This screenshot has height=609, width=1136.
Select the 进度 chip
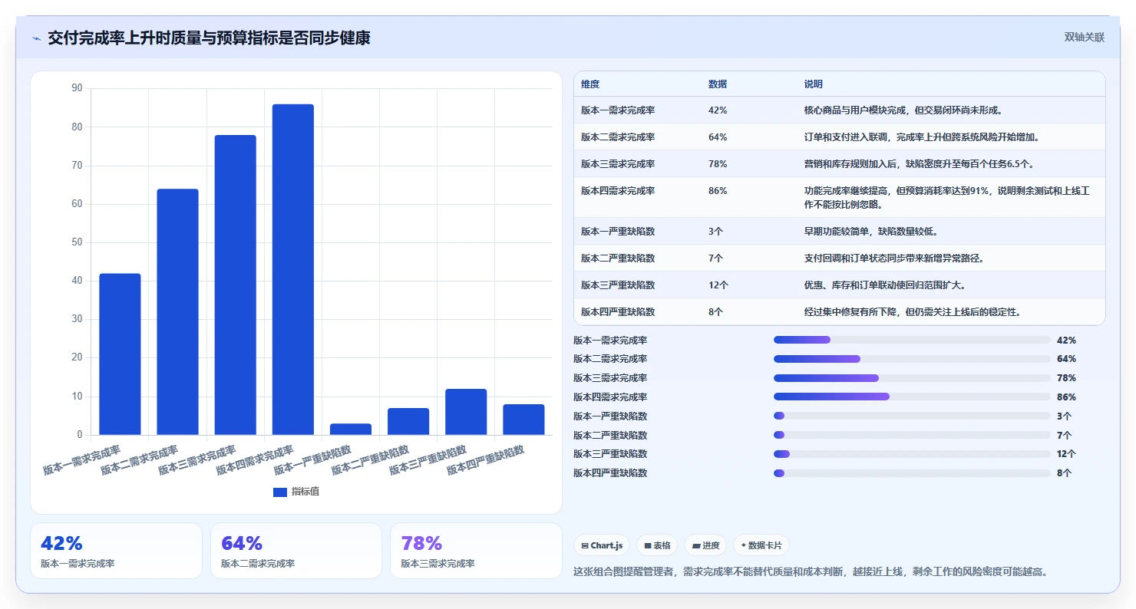705,545
